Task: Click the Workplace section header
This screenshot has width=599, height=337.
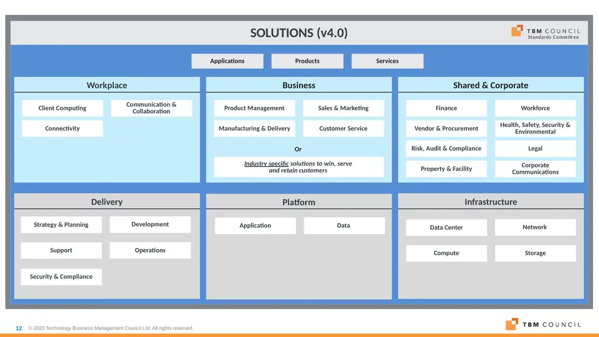Action: (x=107, y=85)
